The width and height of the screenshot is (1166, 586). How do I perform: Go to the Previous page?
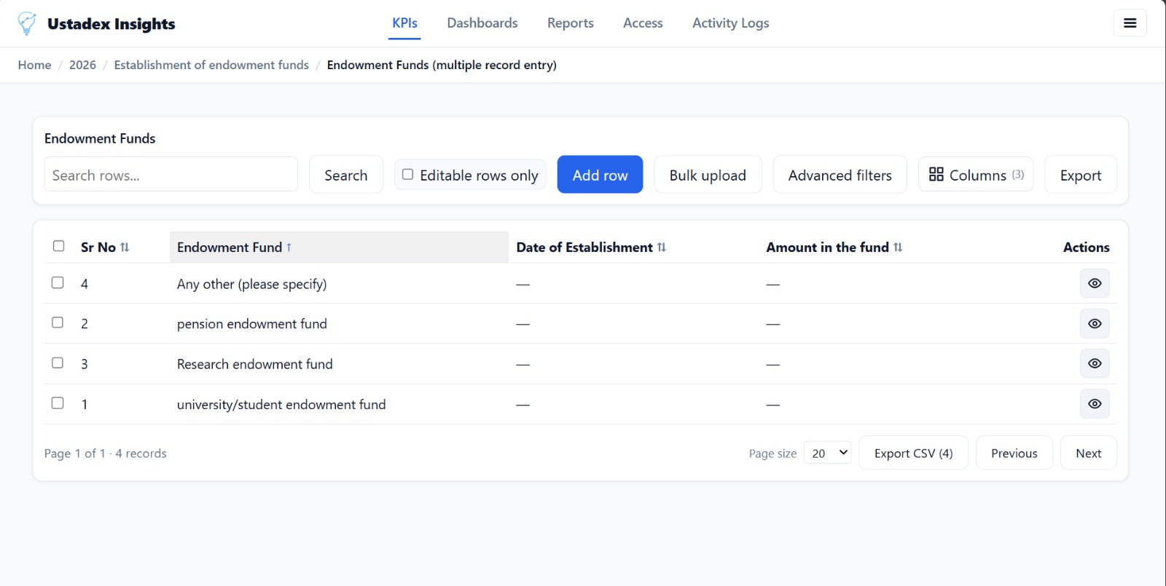click(x=1014, y=453)
